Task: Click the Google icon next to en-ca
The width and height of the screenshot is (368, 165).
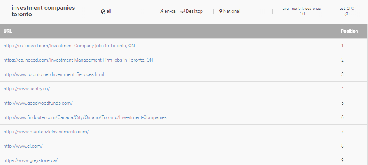Action: click(162, 11)
